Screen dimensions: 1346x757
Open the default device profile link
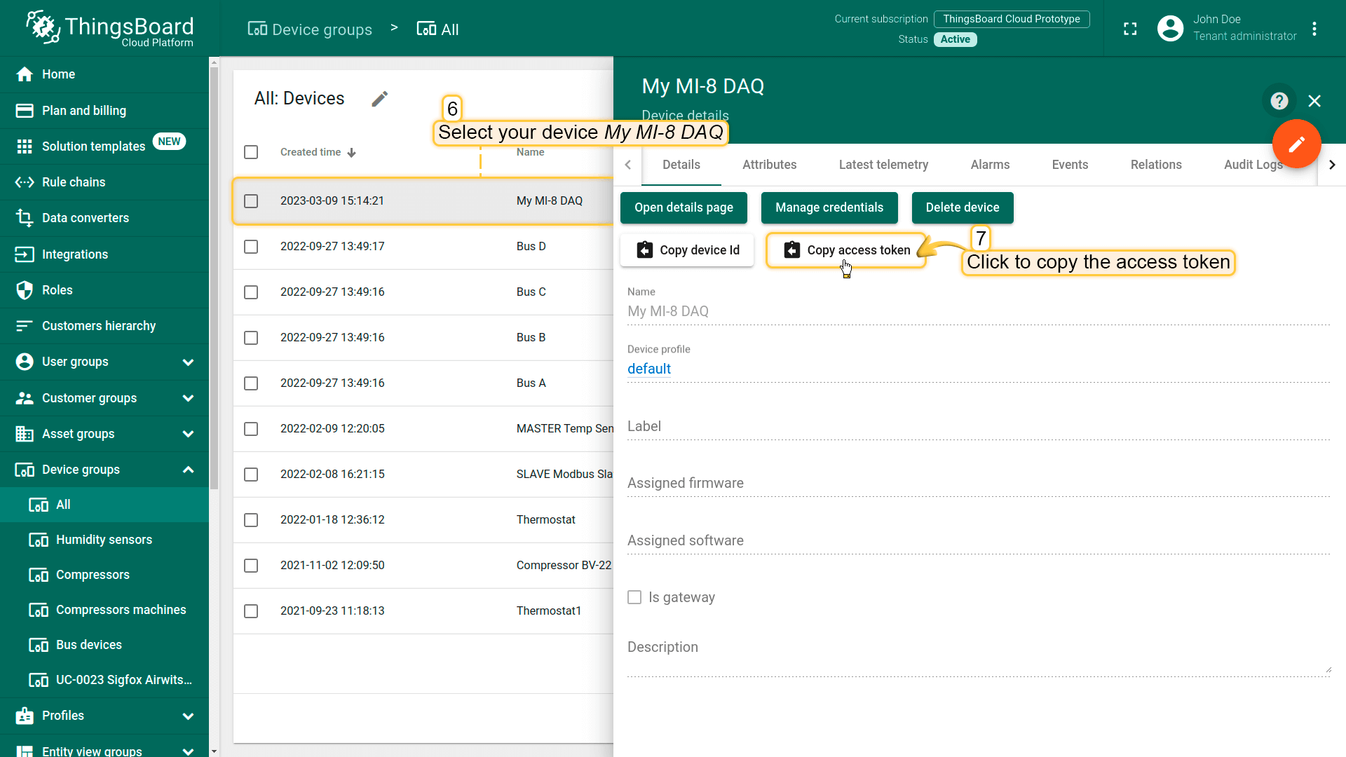(648, 369)
